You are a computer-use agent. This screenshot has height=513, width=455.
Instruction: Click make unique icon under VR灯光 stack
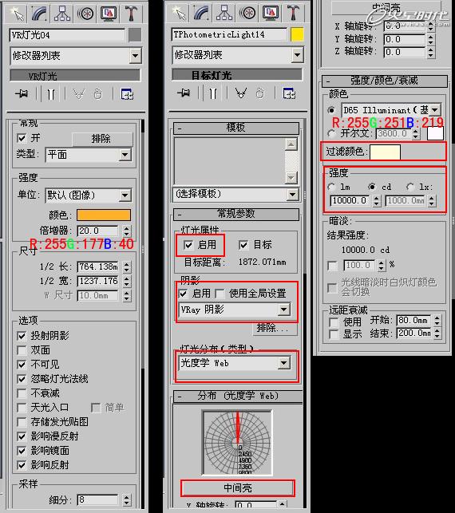tap(78, 94)
